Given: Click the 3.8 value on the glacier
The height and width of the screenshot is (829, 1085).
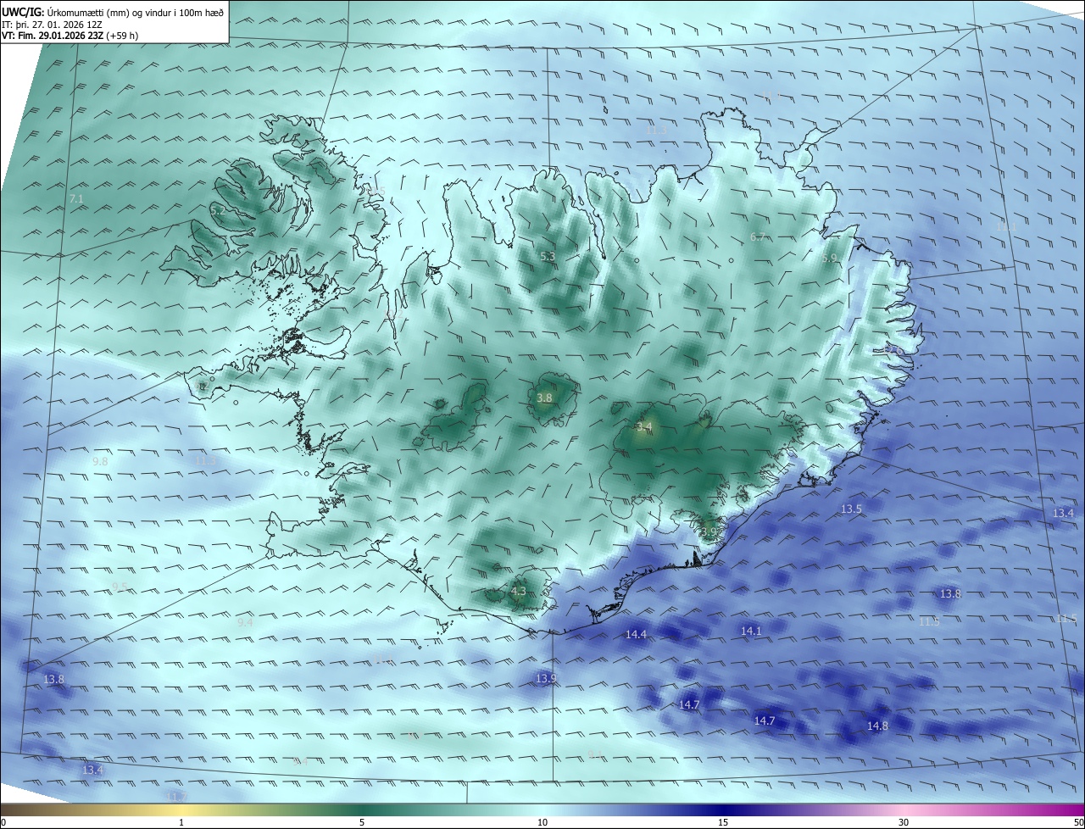Looking at the screenshot, I should [545, 398].
